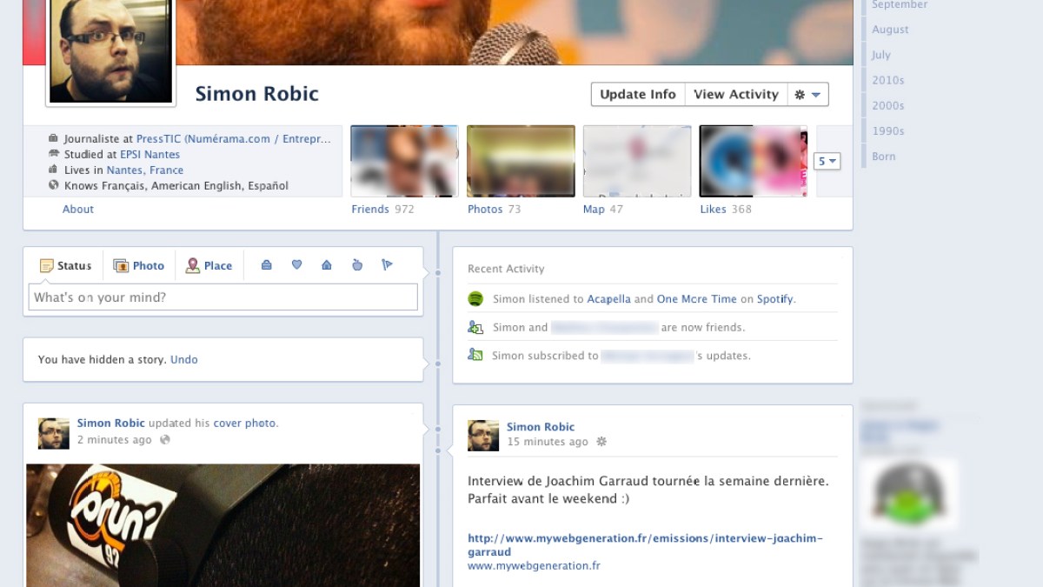Click avatar on the cover photo post
1043x587 pixels.
[x=53, y=433]
